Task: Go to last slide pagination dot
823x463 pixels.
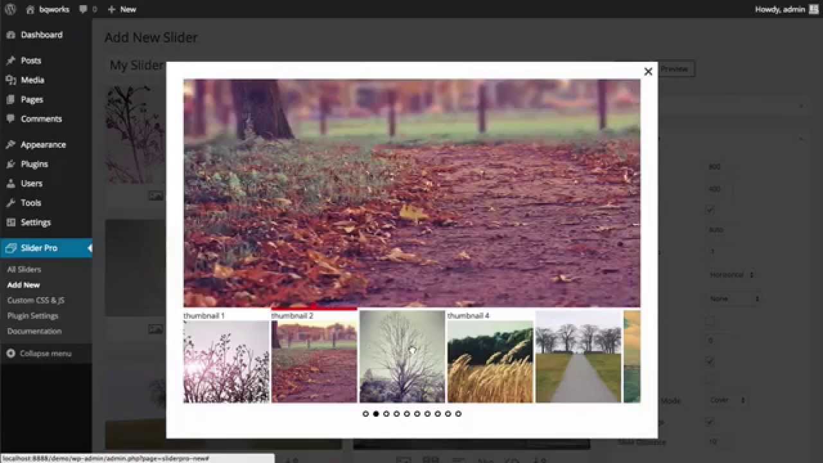Action: pyautogui.click(x=458, y=414)
